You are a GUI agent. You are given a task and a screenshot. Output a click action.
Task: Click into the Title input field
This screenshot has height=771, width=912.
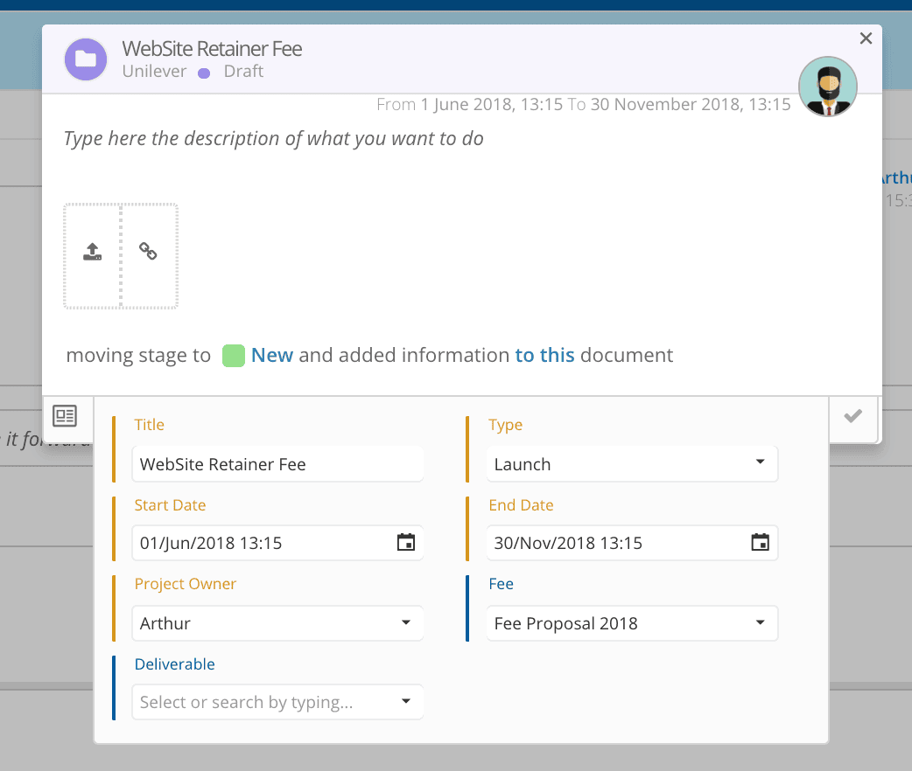(276, 464)
